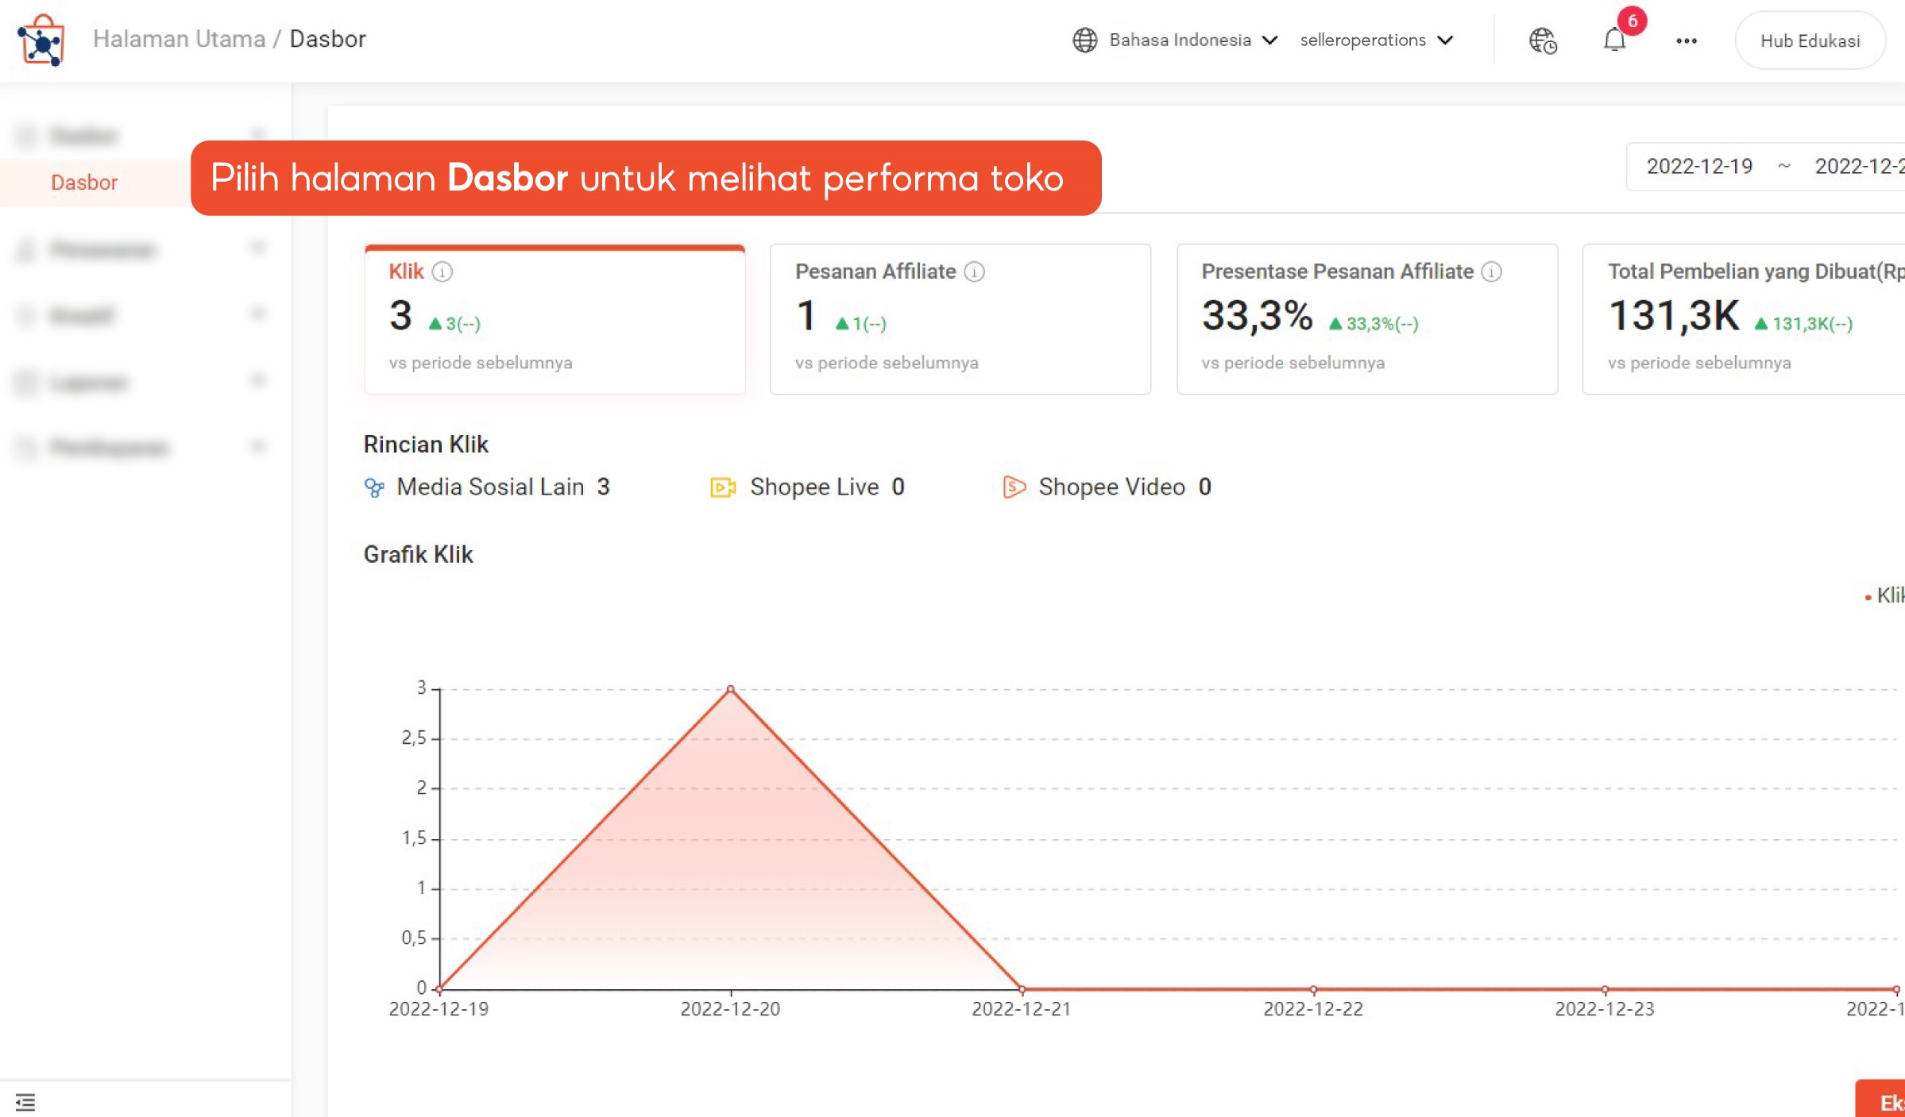Open the selleroperations account dropdown

coord(1376,40)
